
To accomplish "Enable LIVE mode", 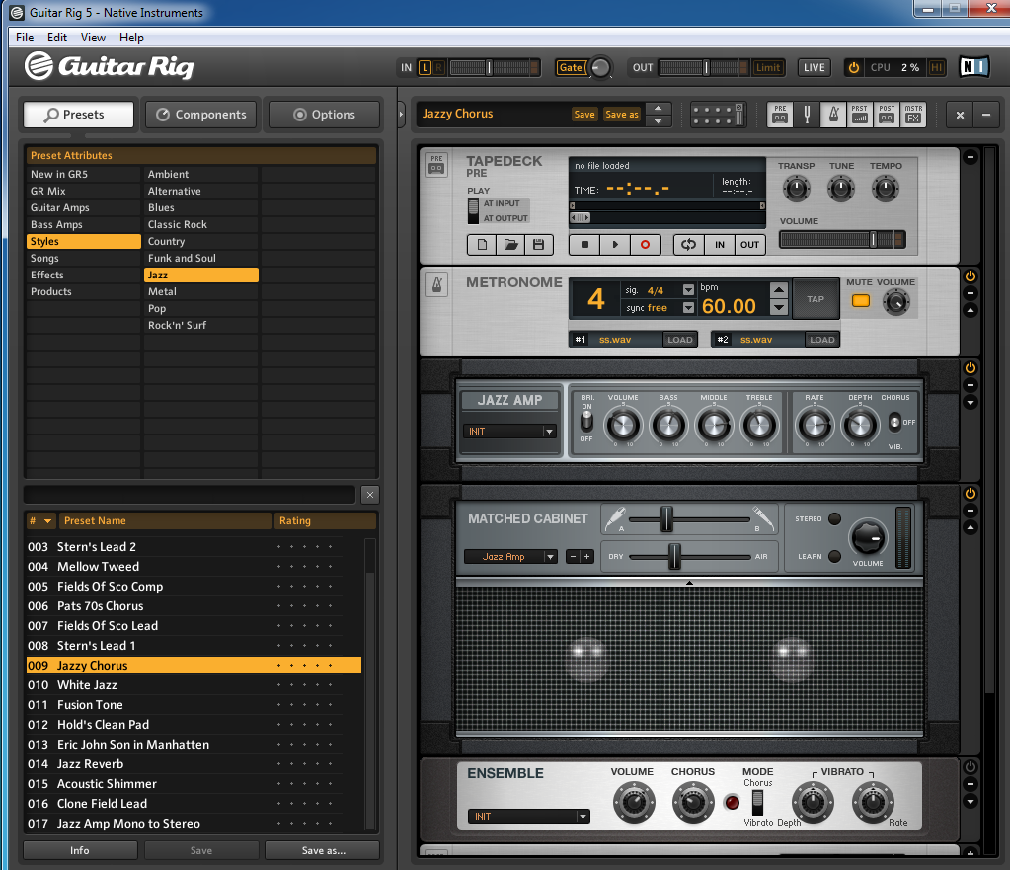I will tap(815, 68).
